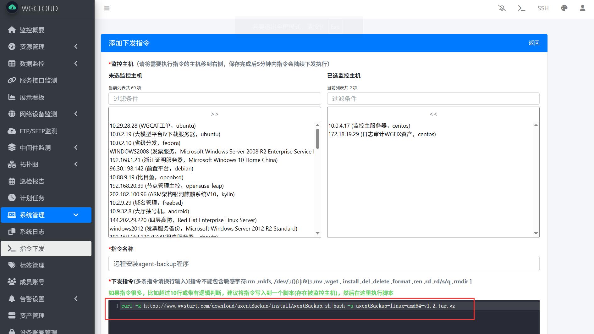Select 10.0.4.17 监控主服务器 in selected list
Screen dimensions: 594x334
(x=369, y=126)
